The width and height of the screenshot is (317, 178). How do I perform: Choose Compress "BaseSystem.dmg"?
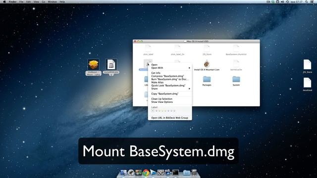pyautogui.click(x=170, y=76)
